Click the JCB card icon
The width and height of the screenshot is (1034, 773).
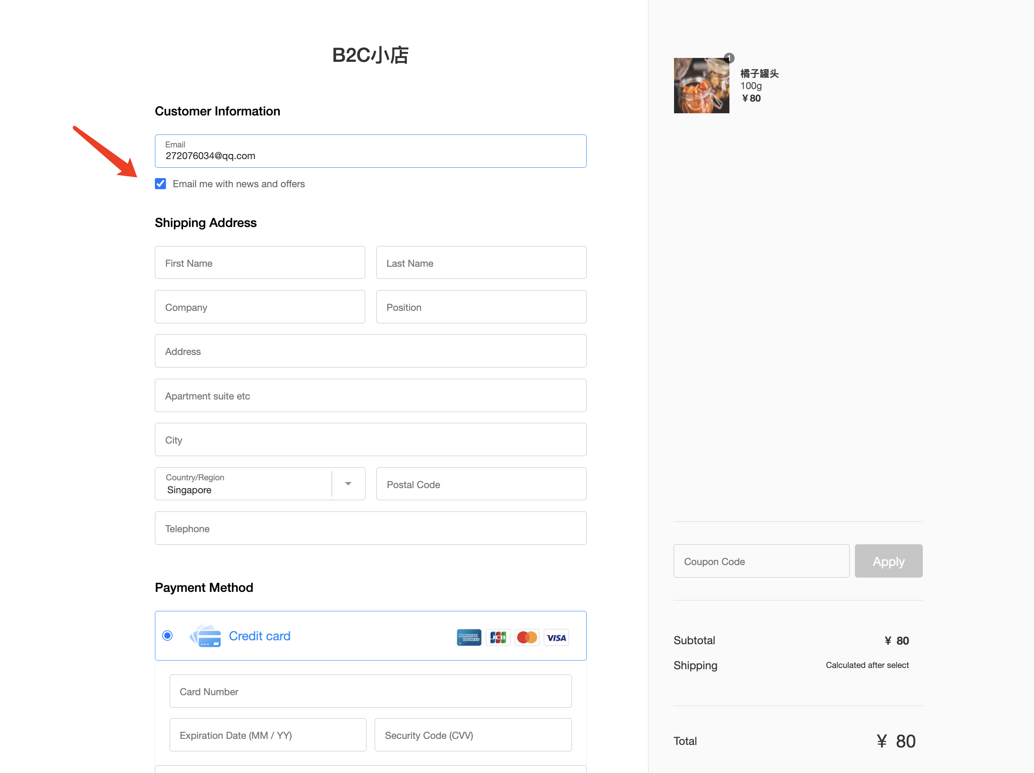[x=498, y=637]
